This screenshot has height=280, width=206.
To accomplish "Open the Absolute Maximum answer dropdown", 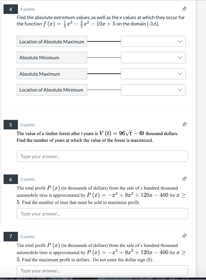I will click(x=153, y=74).
